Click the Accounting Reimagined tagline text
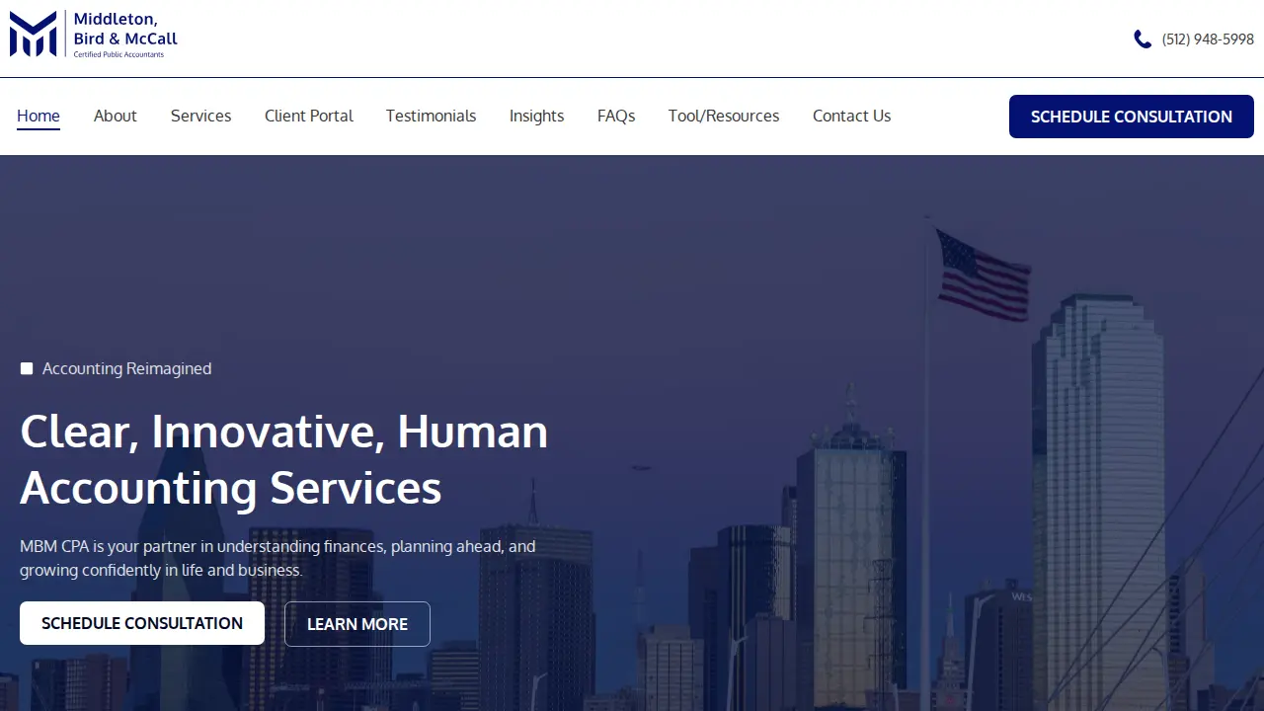This screenshot has height=711, width=1264. click(126, 368)
